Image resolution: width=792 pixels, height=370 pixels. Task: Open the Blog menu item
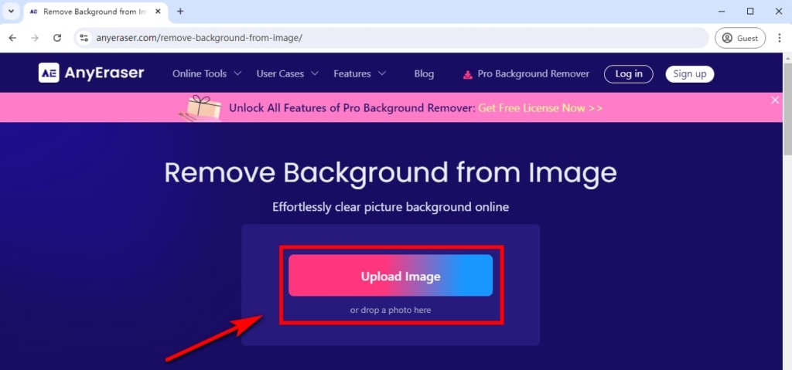(424, 74)
